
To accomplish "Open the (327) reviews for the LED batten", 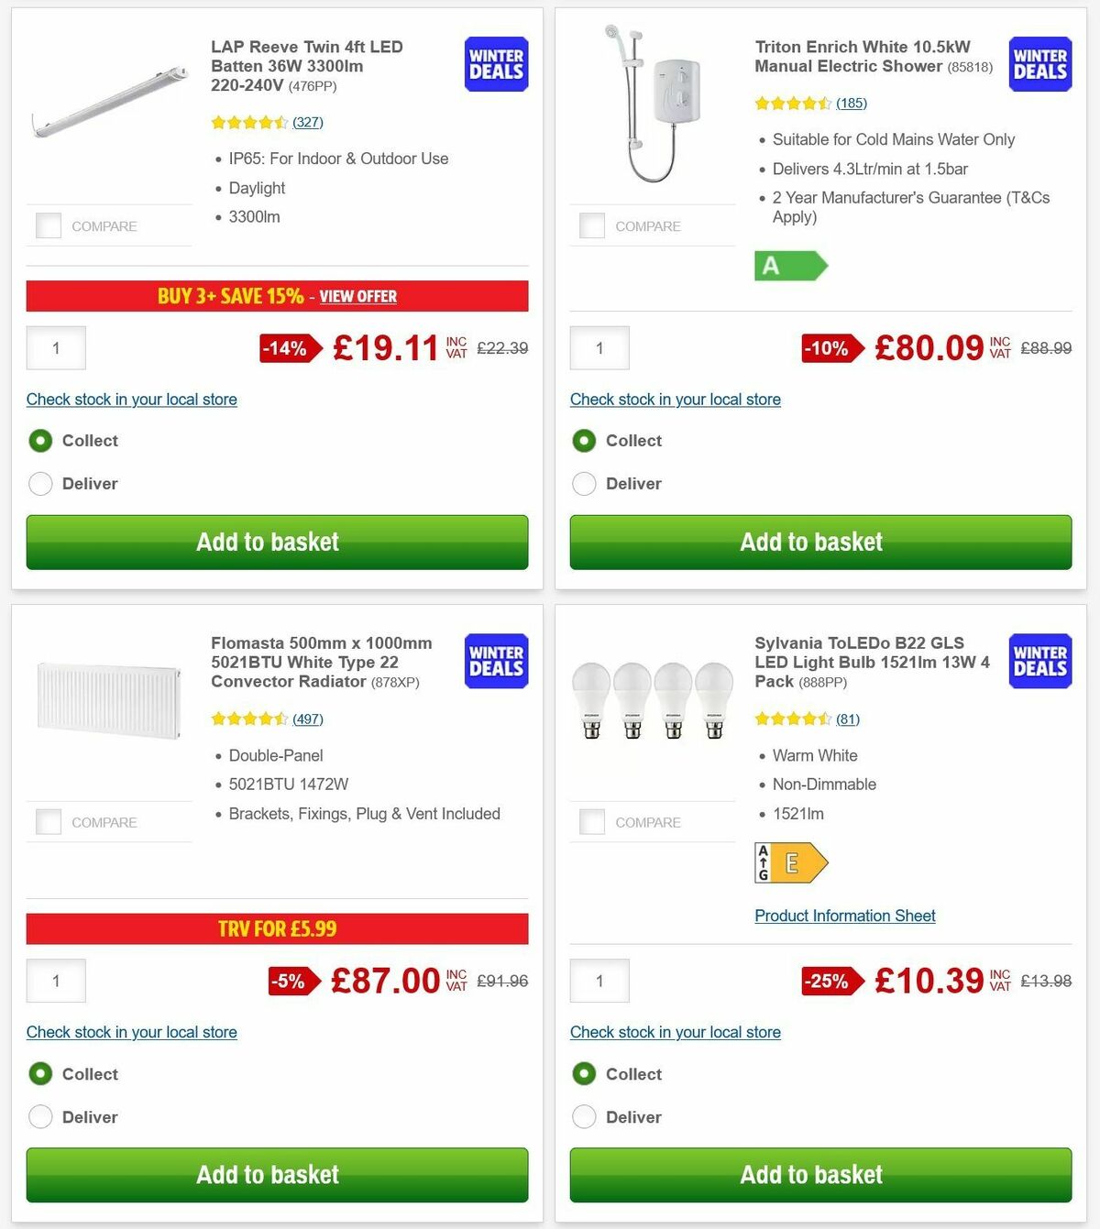I will coord(307,122).
